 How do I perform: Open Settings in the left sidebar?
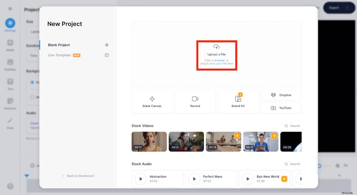[10, 25]
